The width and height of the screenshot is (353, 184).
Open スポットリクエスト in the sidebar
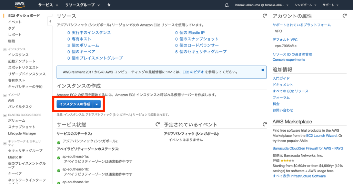coord(23,68)
